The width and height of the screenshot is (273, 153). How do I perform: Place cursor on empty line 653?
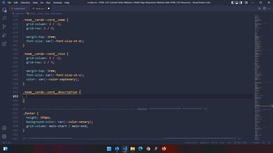137,96
